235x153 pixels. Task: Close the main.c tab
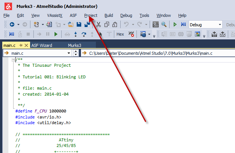(26, 45)
